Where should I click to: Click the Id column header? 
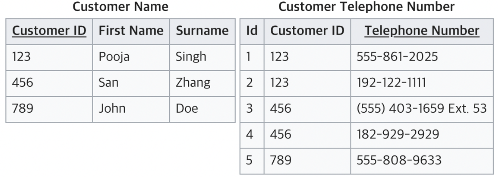pyautogui.click(x=252, y=31)
